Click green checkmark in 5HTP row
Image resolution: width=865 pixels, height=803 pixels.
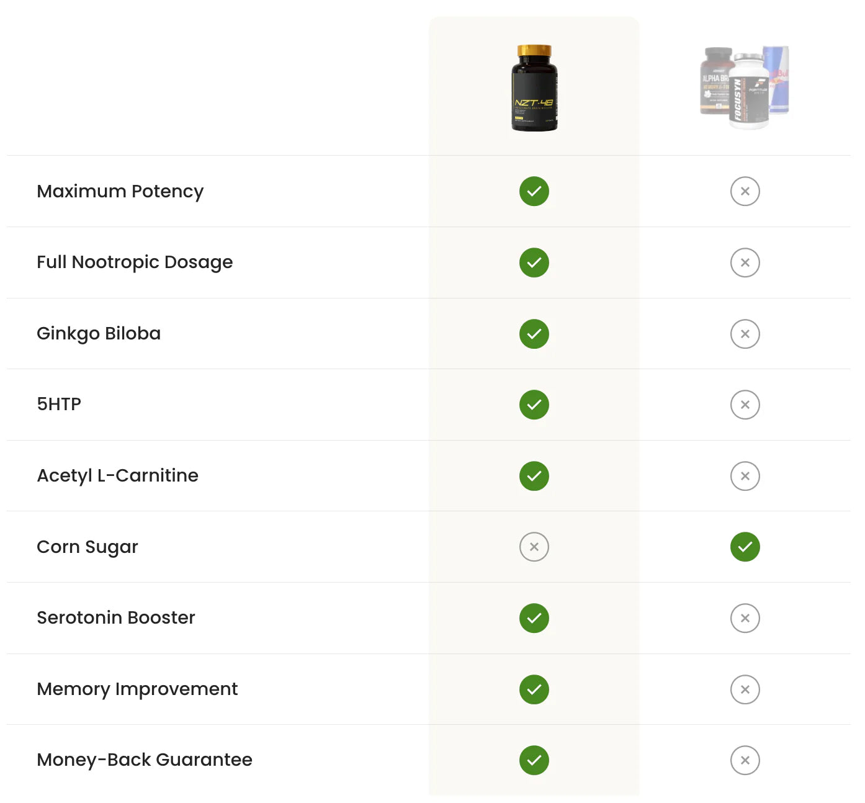click(534, 405)
